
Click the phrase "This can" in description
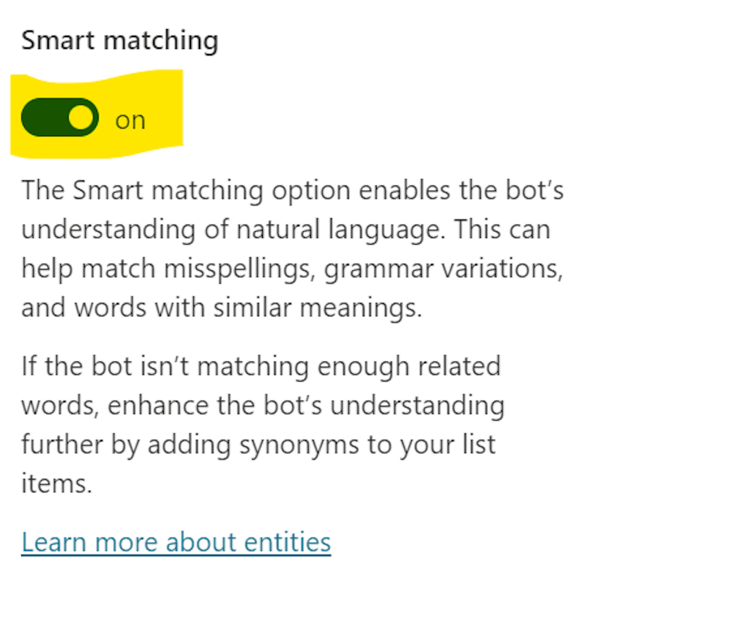[x=502, y=229]
